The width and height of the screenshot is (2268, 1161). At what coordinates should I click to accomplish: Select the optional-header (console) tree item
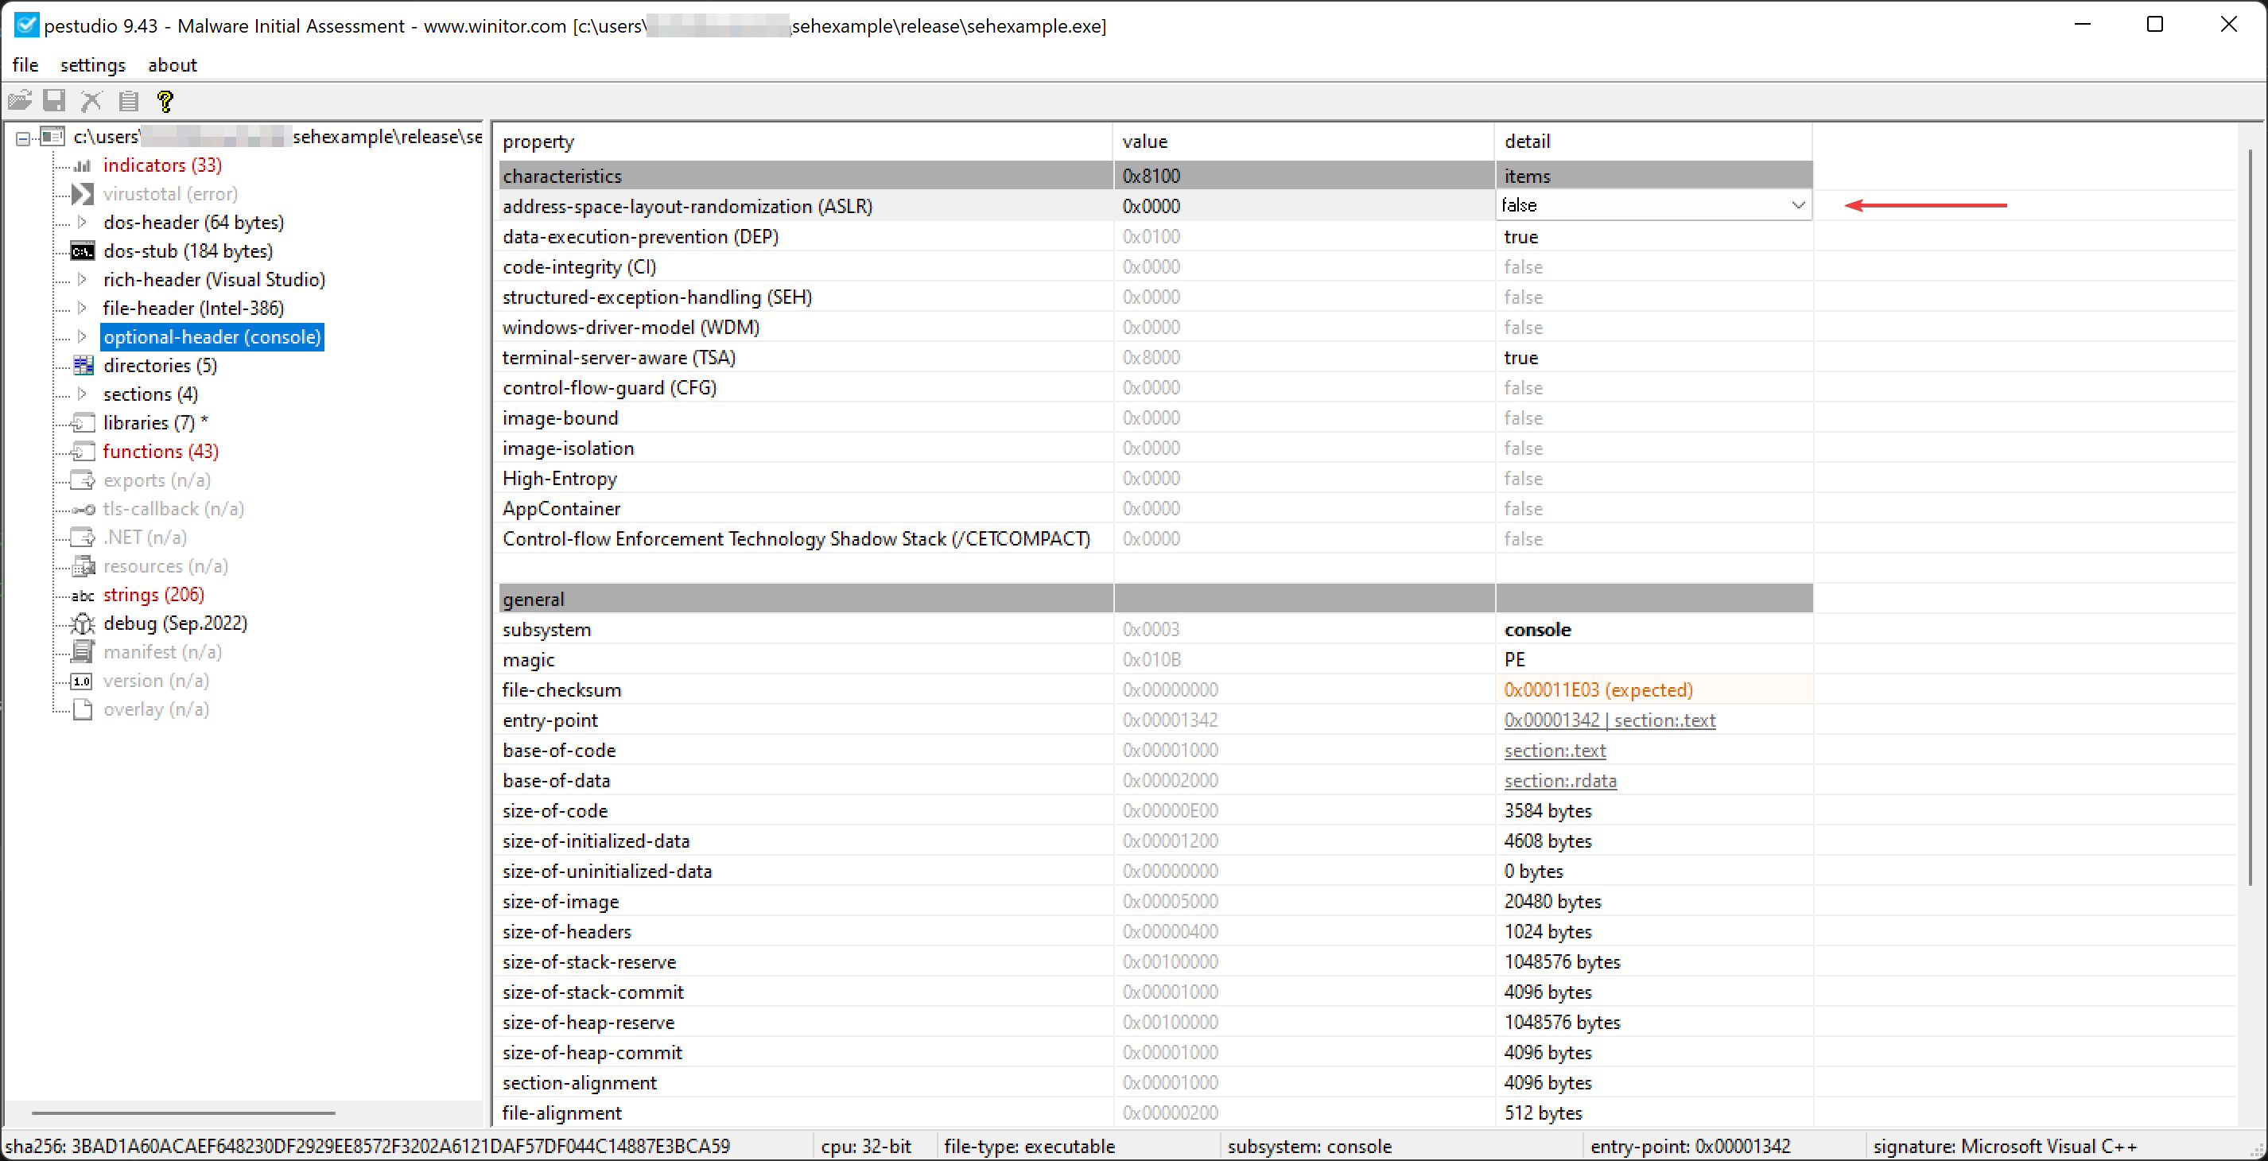pyautogui.click(x=212, y=336)
